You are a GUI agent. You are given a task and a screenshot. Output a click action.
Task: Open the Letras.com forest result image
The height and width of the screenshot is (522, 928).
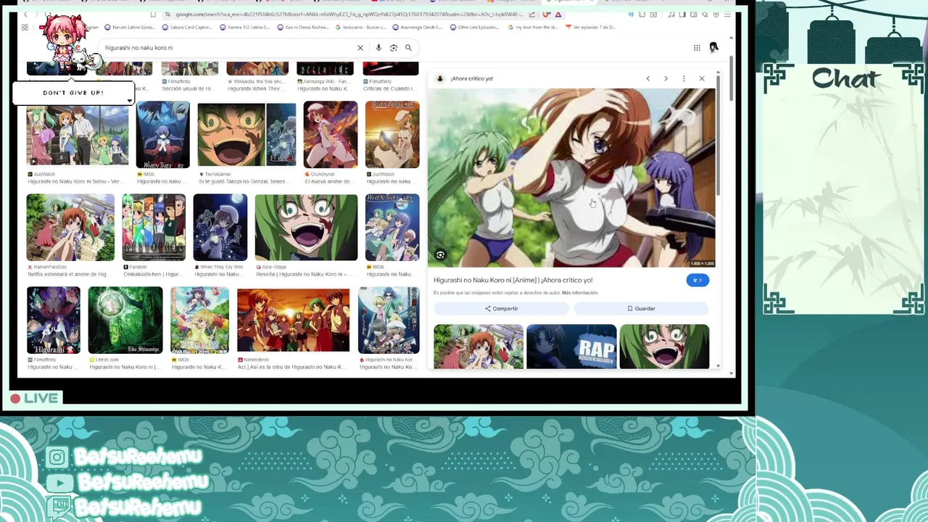125,320
